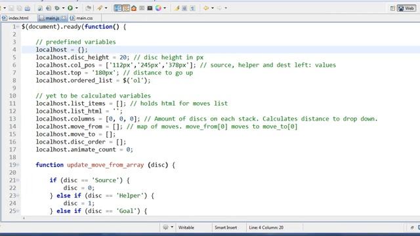Screen dimensions: 420x236
Task: Click the gear tools icon in toolbar
Action: click(57, 9)
